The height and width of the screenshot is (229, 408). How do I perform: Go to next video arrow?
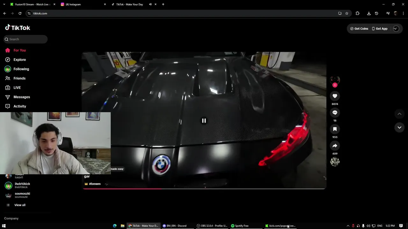tap(399, 128)
